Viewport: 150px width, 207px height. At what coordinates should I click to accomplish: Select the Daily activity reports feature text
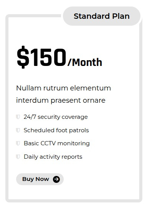[53, 157]
